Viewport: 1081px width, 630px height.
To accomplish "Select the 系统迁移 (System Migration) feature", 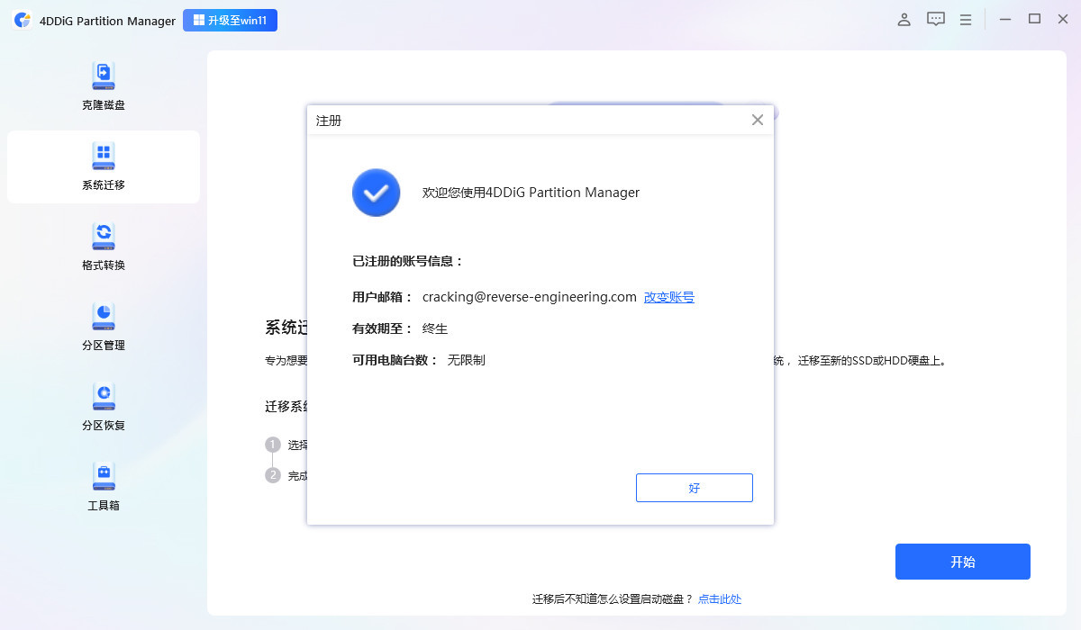I will point(103,166).
